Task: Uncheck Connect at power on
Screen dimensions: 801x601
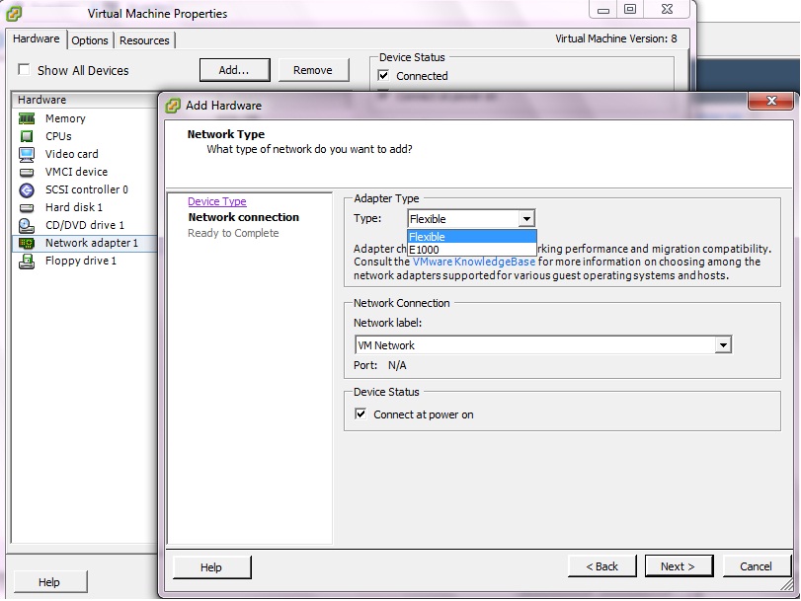Action: coord(360,414)
